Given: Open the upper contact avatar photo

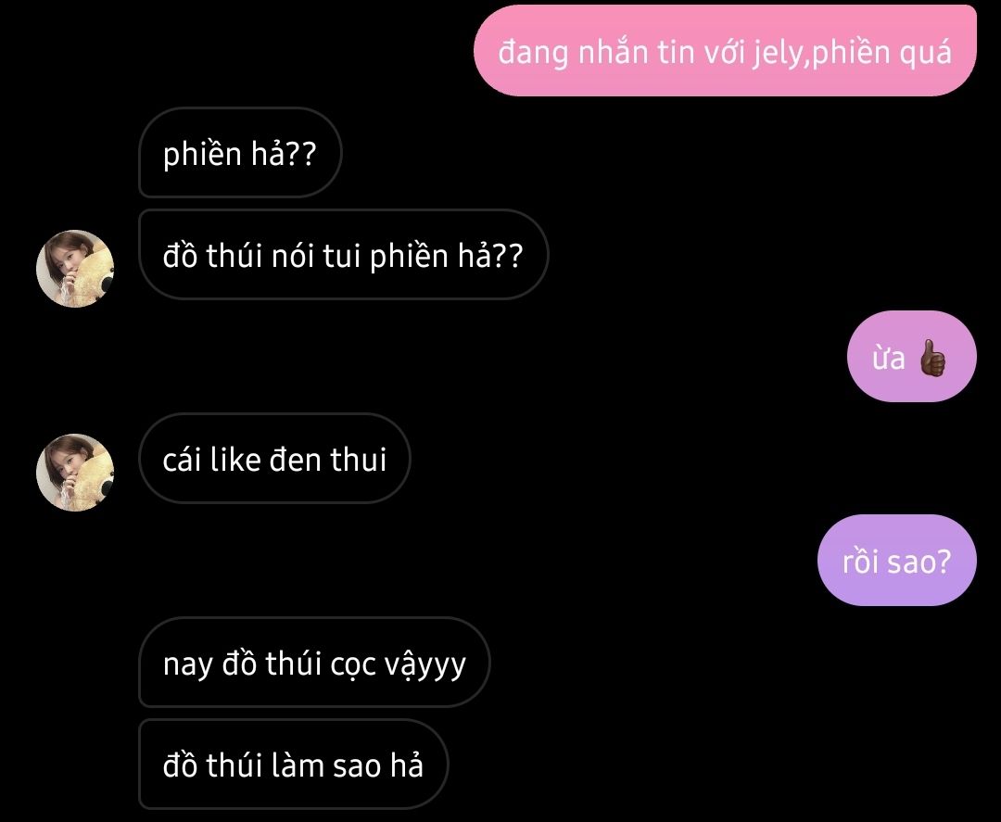Looking at the screenshot, I should 75,268.
